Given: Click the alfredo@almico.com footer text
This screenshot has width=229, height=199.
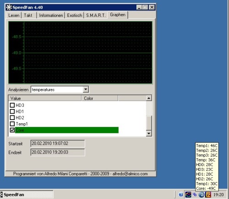Looking at the screenshot, I should (x=130, y=174).
